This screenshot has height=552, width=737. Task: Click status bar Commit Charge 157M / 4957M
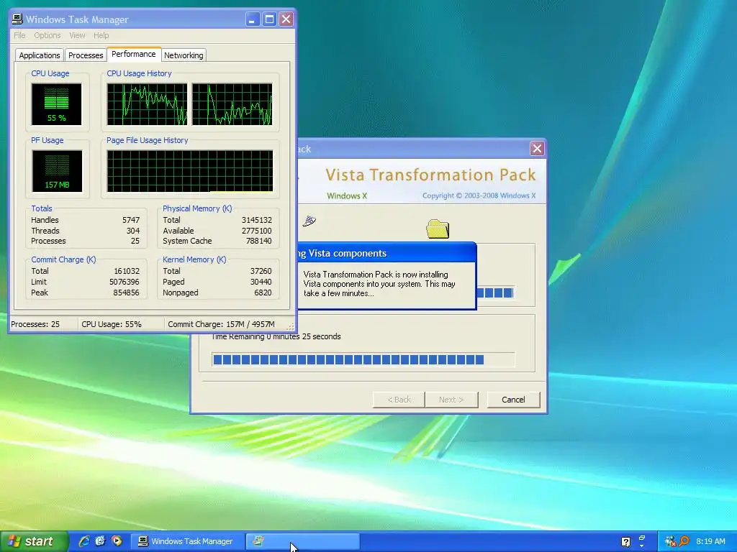[x=221, y=324]
